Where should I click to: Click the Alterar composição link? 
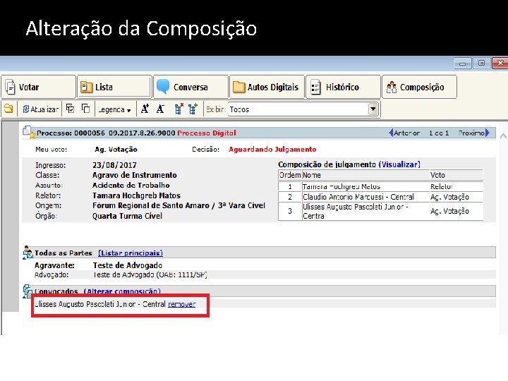pos(122,291)
